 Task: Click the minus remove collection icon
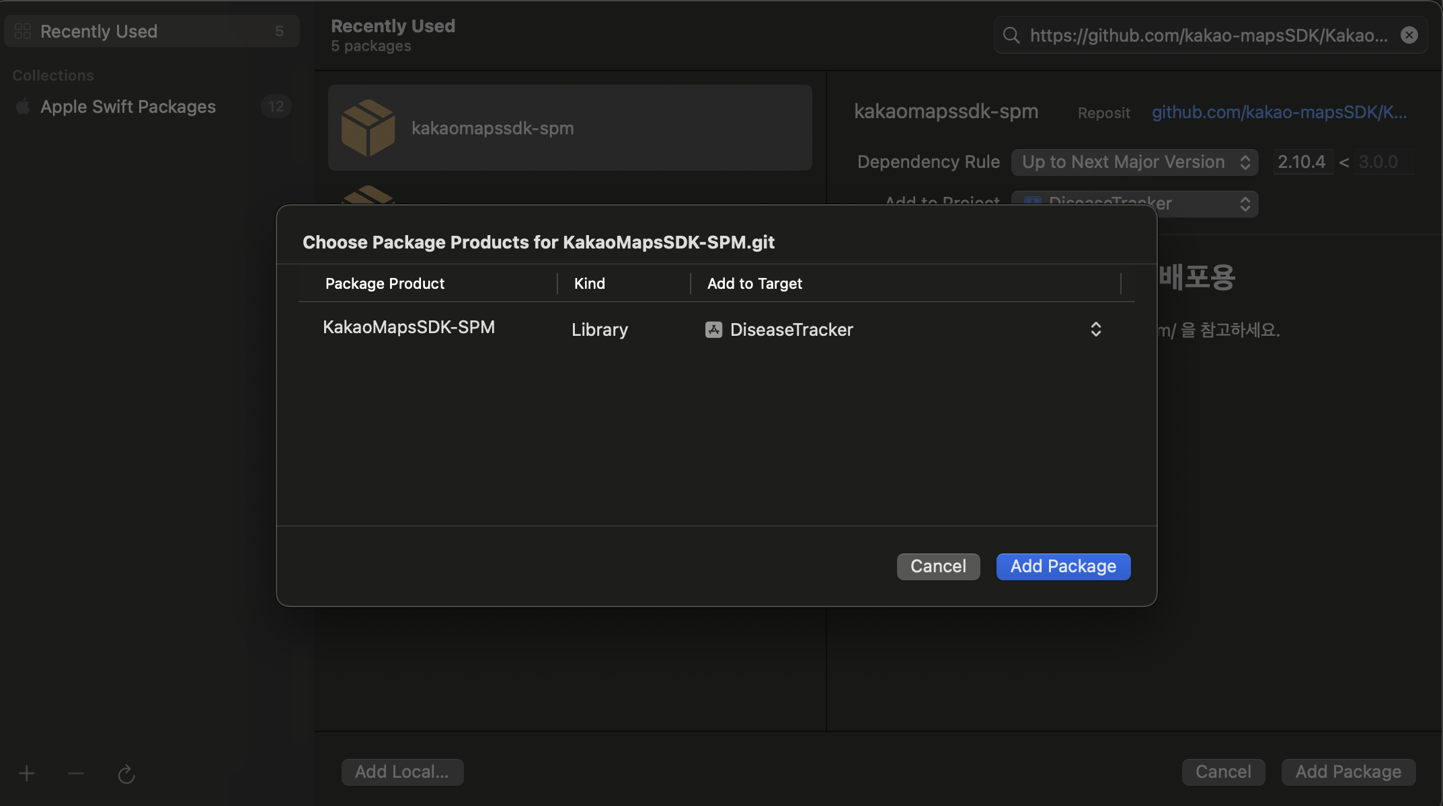point(76,774)
